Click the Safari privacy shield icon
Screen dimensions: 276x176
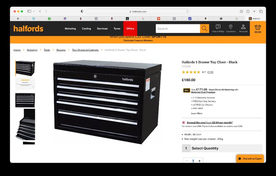pyautogui.click(x=82, y=11)
